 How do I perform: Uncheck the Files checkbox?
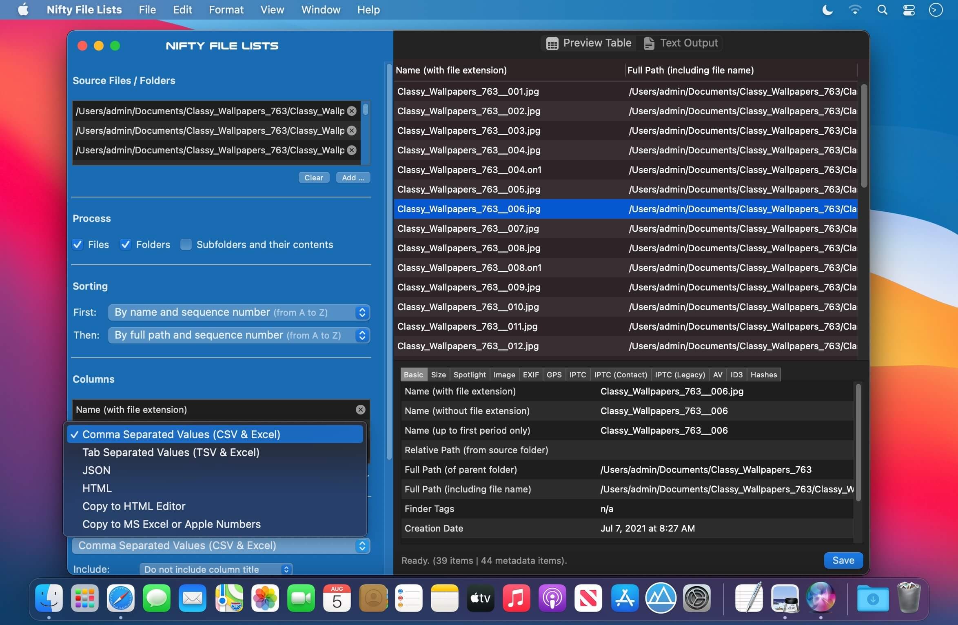tap(78, 244)
